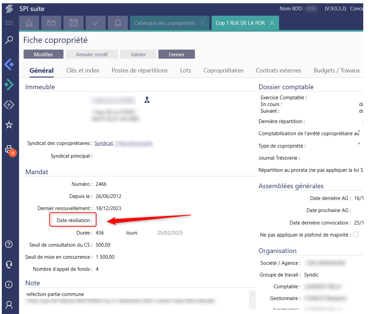Open the search magnifier in sidebar
381x314 pixels.
(9, 40)
